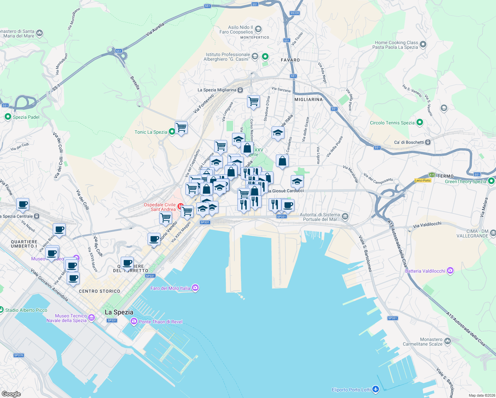This screenshot has height=398, width=496.
Task: Click the shopping cart marker near Tonic La Spezia
Action: click(x=181, y=128)
